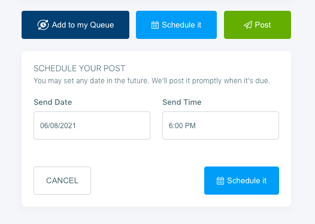Focus the Send Time input field
Screen dimensions: 315x224
coord(220,126)
